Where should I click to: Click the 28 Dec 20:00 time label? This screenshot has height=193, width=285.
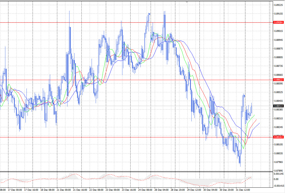178,190
